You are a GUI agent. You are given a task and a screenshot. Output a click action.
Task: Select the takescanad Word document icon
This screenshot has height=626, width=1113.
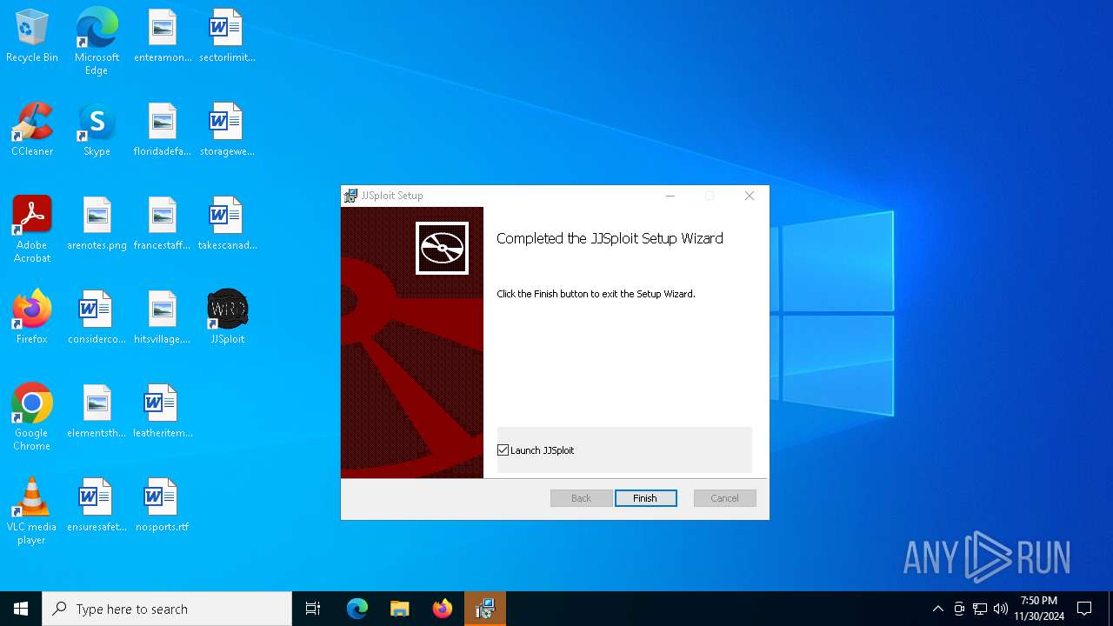click(227, 223)
